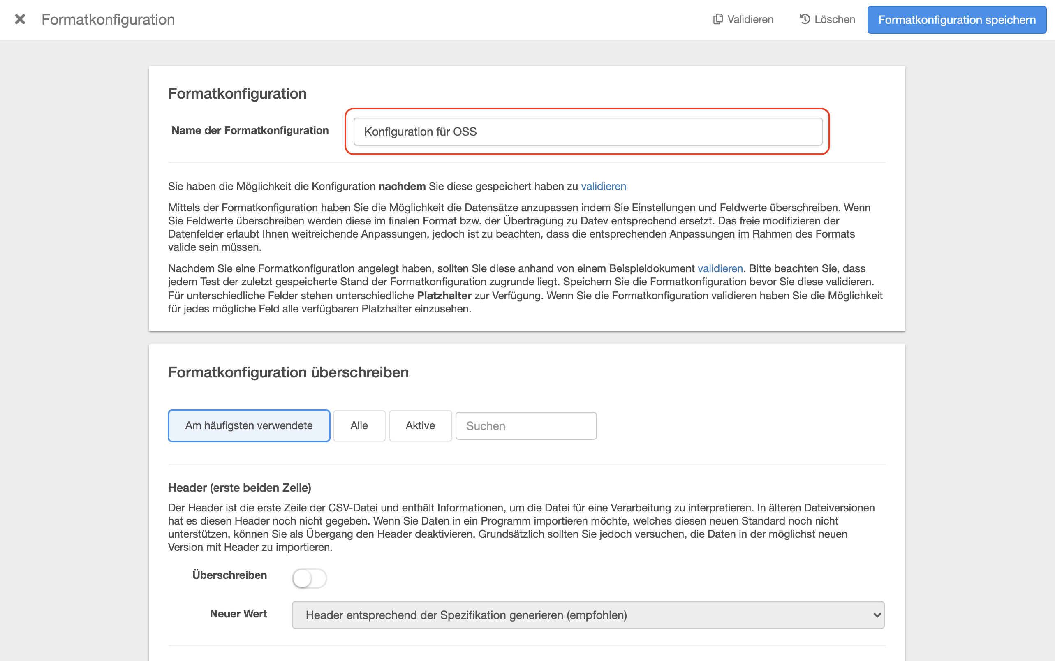Click the Neuer Wert label
Image resolution: width=1055 pixels, height=661 pixels.
click(x=238, y=614)
